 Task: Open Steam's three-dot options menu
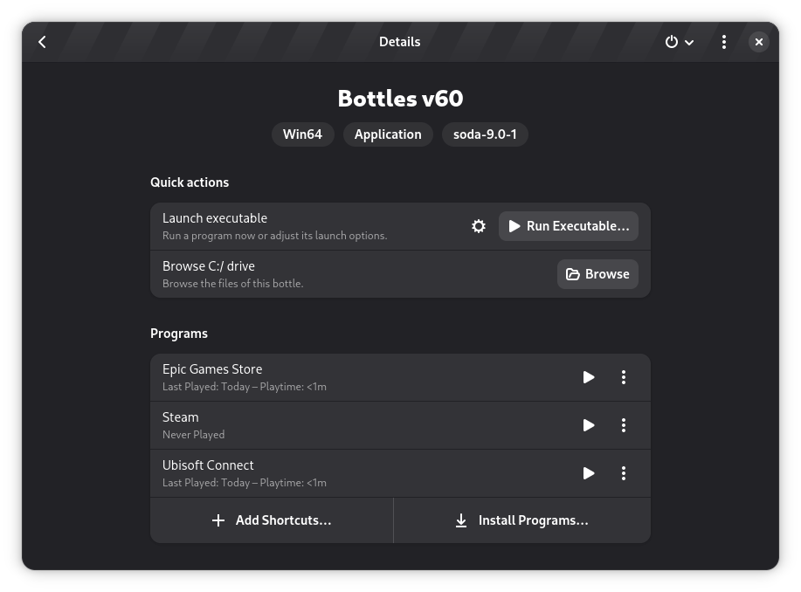coord(624,425)
